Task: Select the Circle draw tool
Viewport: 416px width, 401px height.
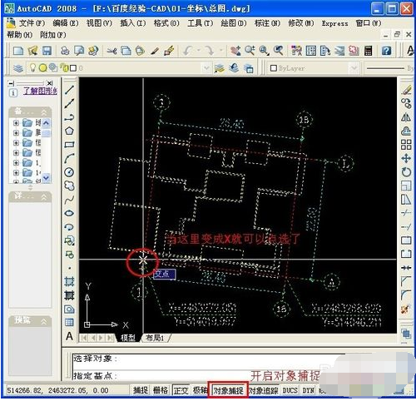Action: click(x=69, y=172)
